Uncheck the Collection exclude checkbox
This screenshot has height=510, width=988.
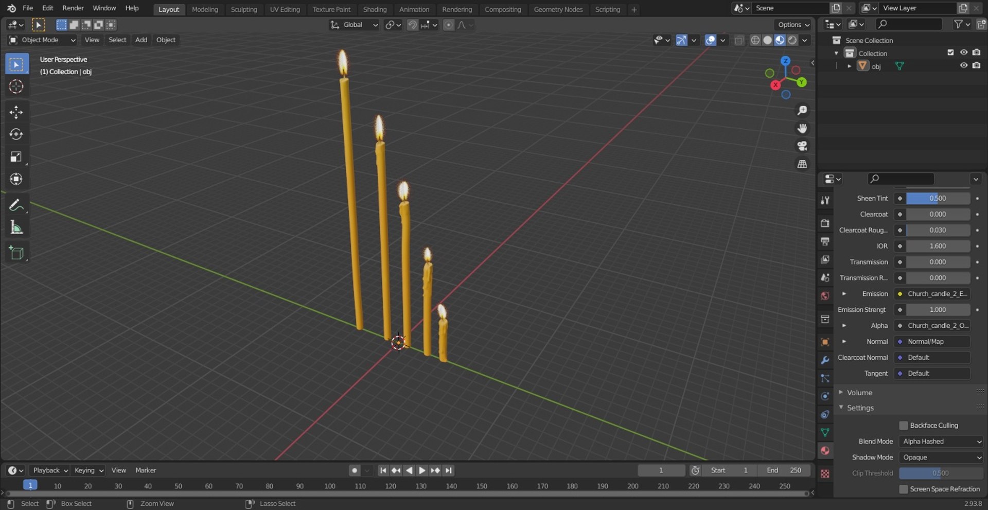click(950, 52)
